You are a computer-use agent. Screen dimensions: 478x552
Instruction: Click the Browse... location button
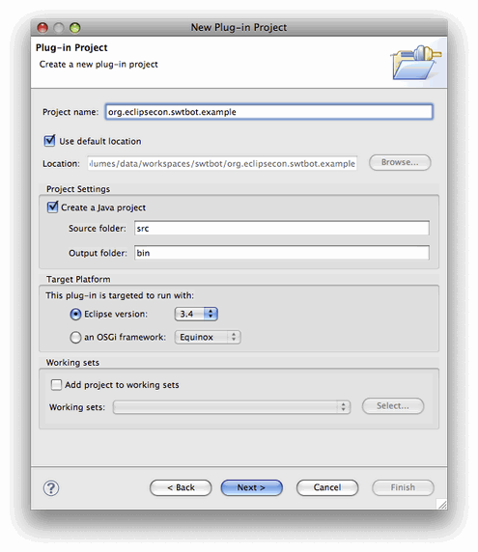click(x=400, y=162)
